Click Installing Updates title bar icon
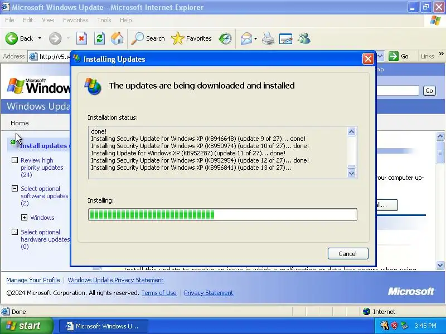This screenshot has height=334, width=446. [77, 59]
